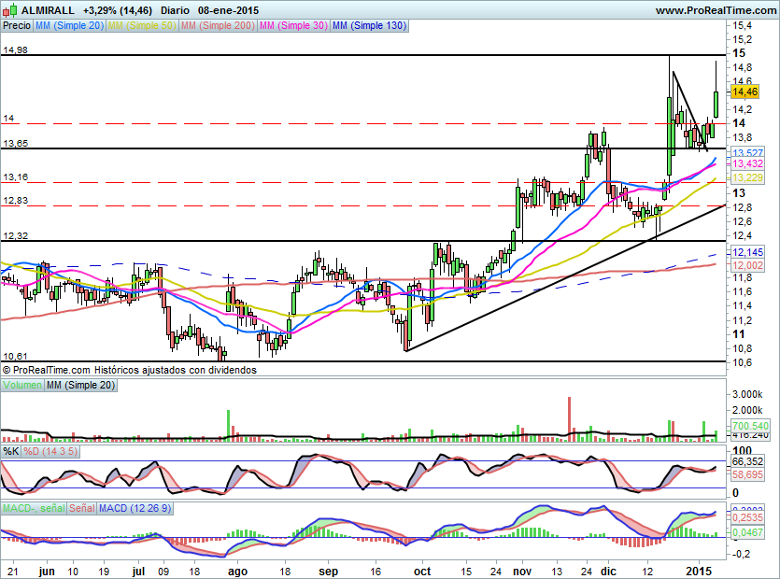Select the Precio indicator label

click(16, 26)
